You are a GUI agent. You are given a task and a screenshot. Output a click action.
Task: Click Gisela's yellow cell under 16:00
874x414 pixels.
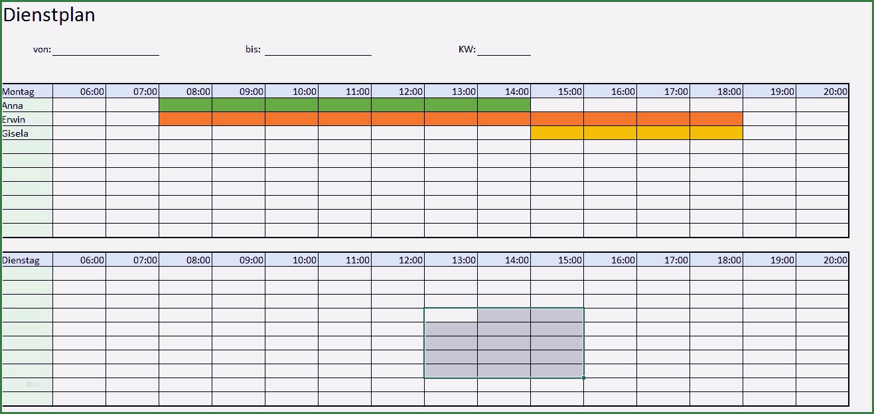point(610,133)
